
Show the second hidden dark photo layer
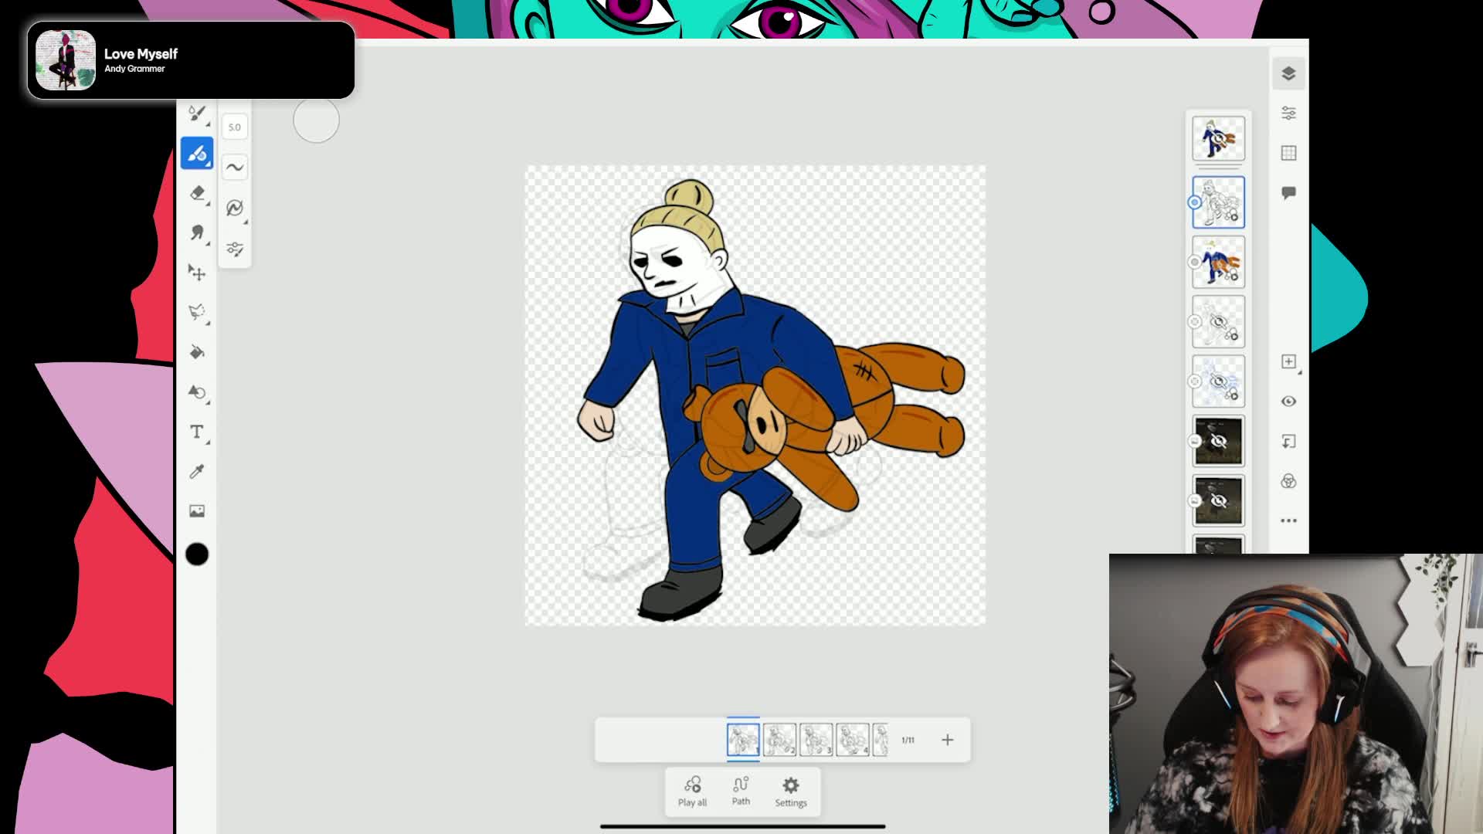point(1218,500)
